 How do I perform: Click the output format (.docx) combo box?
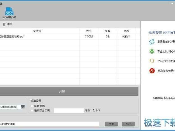click(x=11, y=107)
